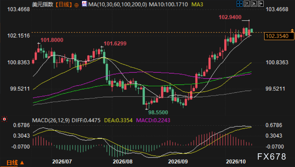Click the 102.9400 high price marker
Viewport: 295px width, 167px height.
click(x=230, y=17)
